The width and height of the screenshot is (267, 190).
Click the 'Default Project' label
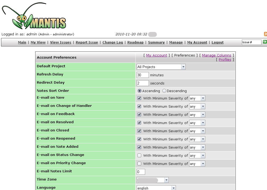coord(51,66)
